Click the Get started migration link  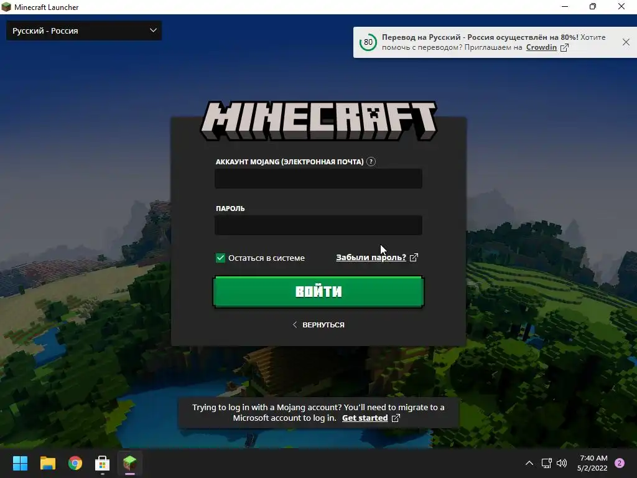click(x=365, y=418)
